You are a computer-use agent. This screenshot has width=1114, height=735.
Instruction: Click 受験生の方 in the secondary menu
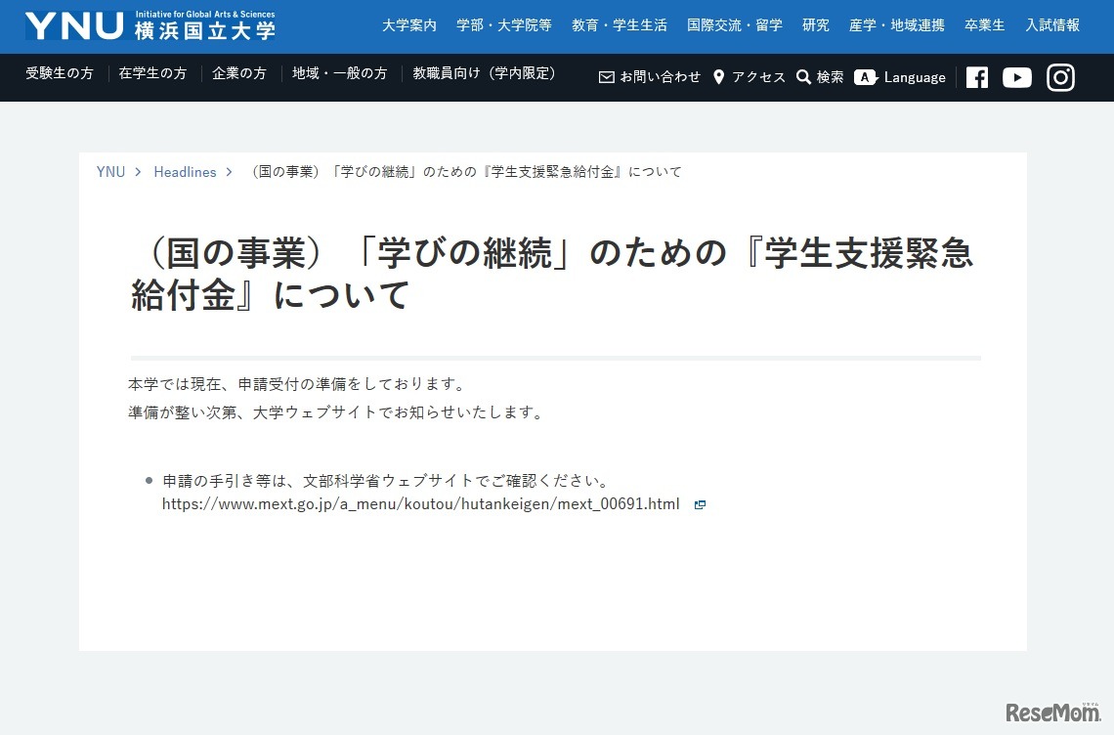(59, 73)
